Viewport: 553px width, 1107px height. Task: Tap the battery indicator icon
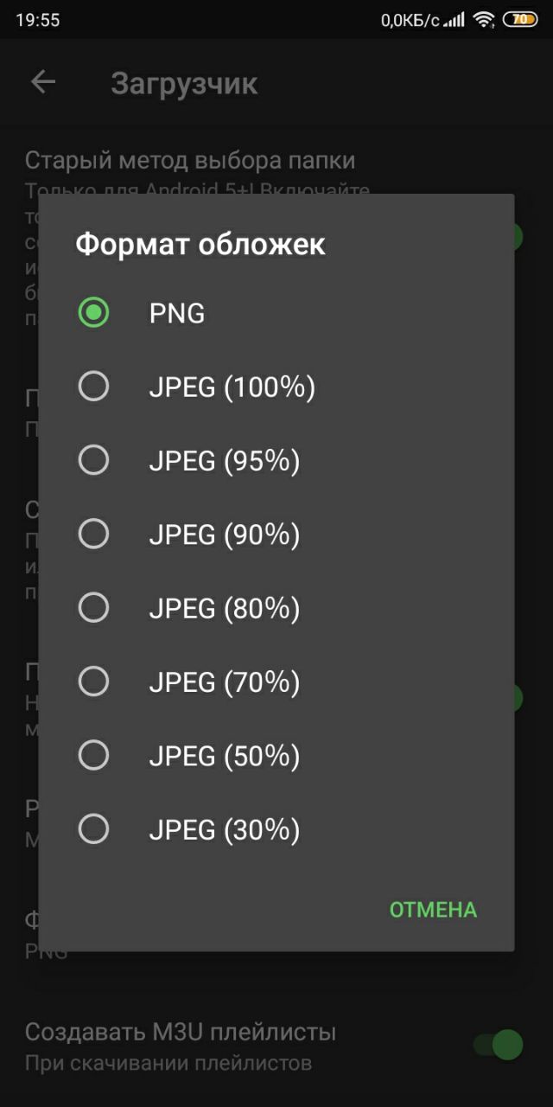(x=519, y=19)
